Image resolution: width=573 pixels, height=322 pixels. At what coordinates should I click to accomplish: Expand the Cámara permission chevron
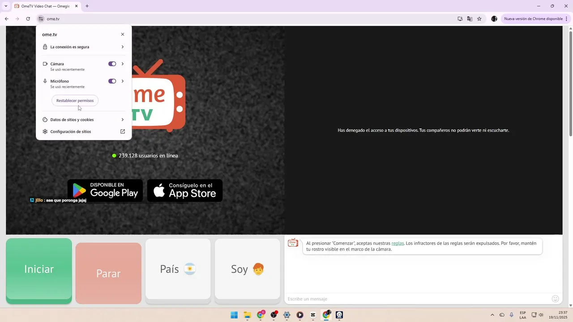[123, 64]
